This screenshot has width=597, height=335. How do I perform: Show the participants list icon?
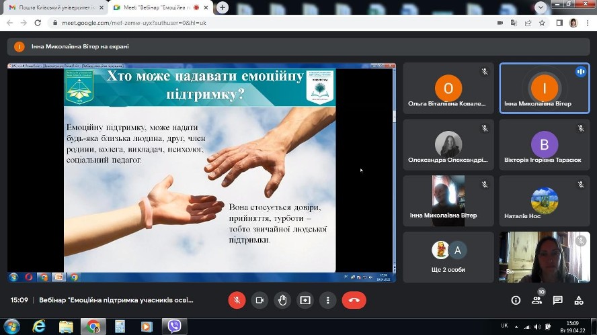[x=537, y=300]
